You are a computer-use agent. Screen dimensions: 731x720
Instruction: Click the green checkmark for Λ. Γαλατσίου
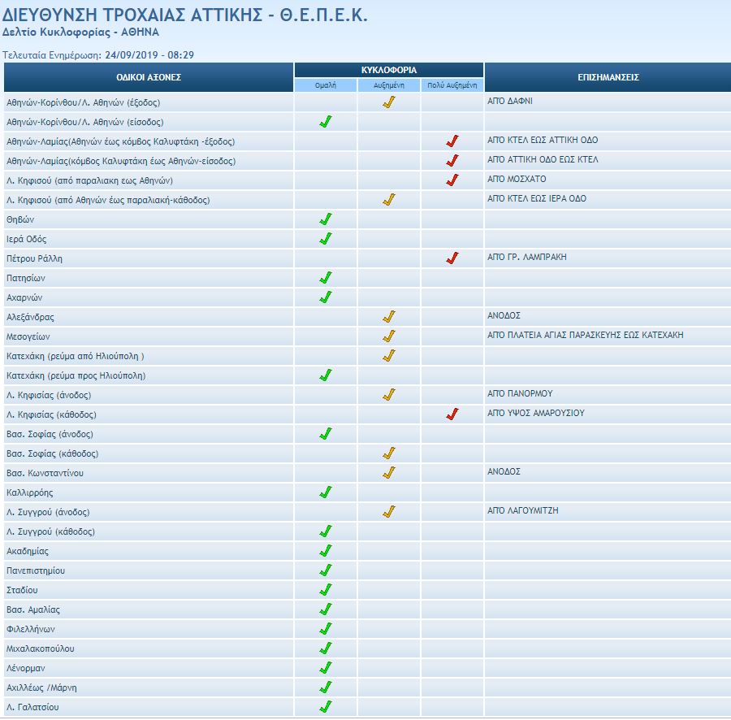pyautogui.click(x=326, y=707)
